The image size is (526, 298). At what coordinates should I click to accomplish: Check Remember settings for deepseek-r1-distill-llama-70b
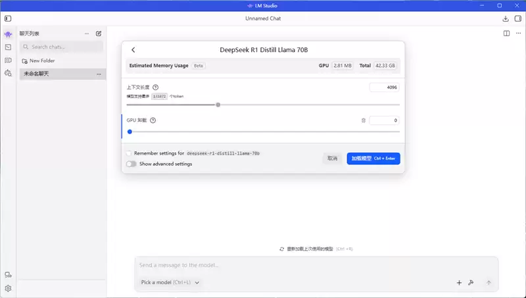[x=129, y=153]
